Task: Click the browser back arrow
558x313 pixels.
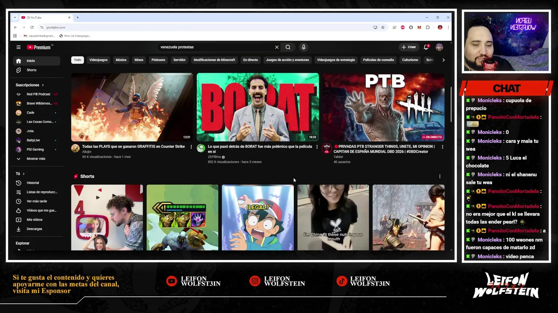Action: point(15,27)
